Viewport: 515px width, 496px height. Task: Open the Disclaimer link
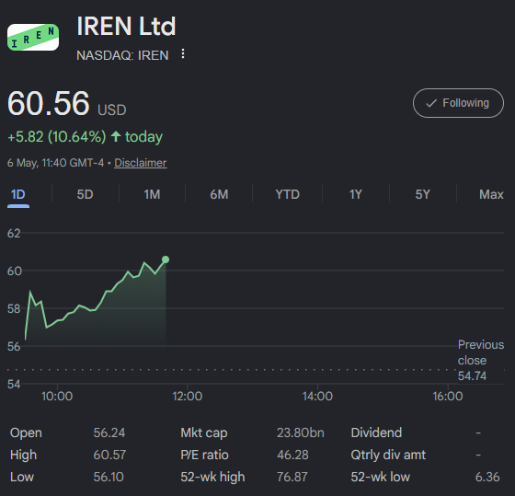pyautogui.click(x=140, y=163)
